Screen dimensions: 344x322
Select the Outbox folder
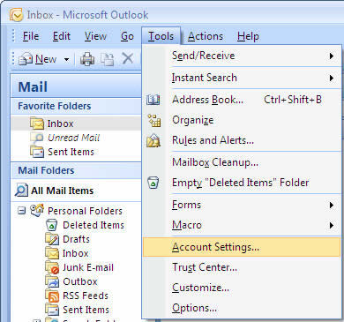80,281
